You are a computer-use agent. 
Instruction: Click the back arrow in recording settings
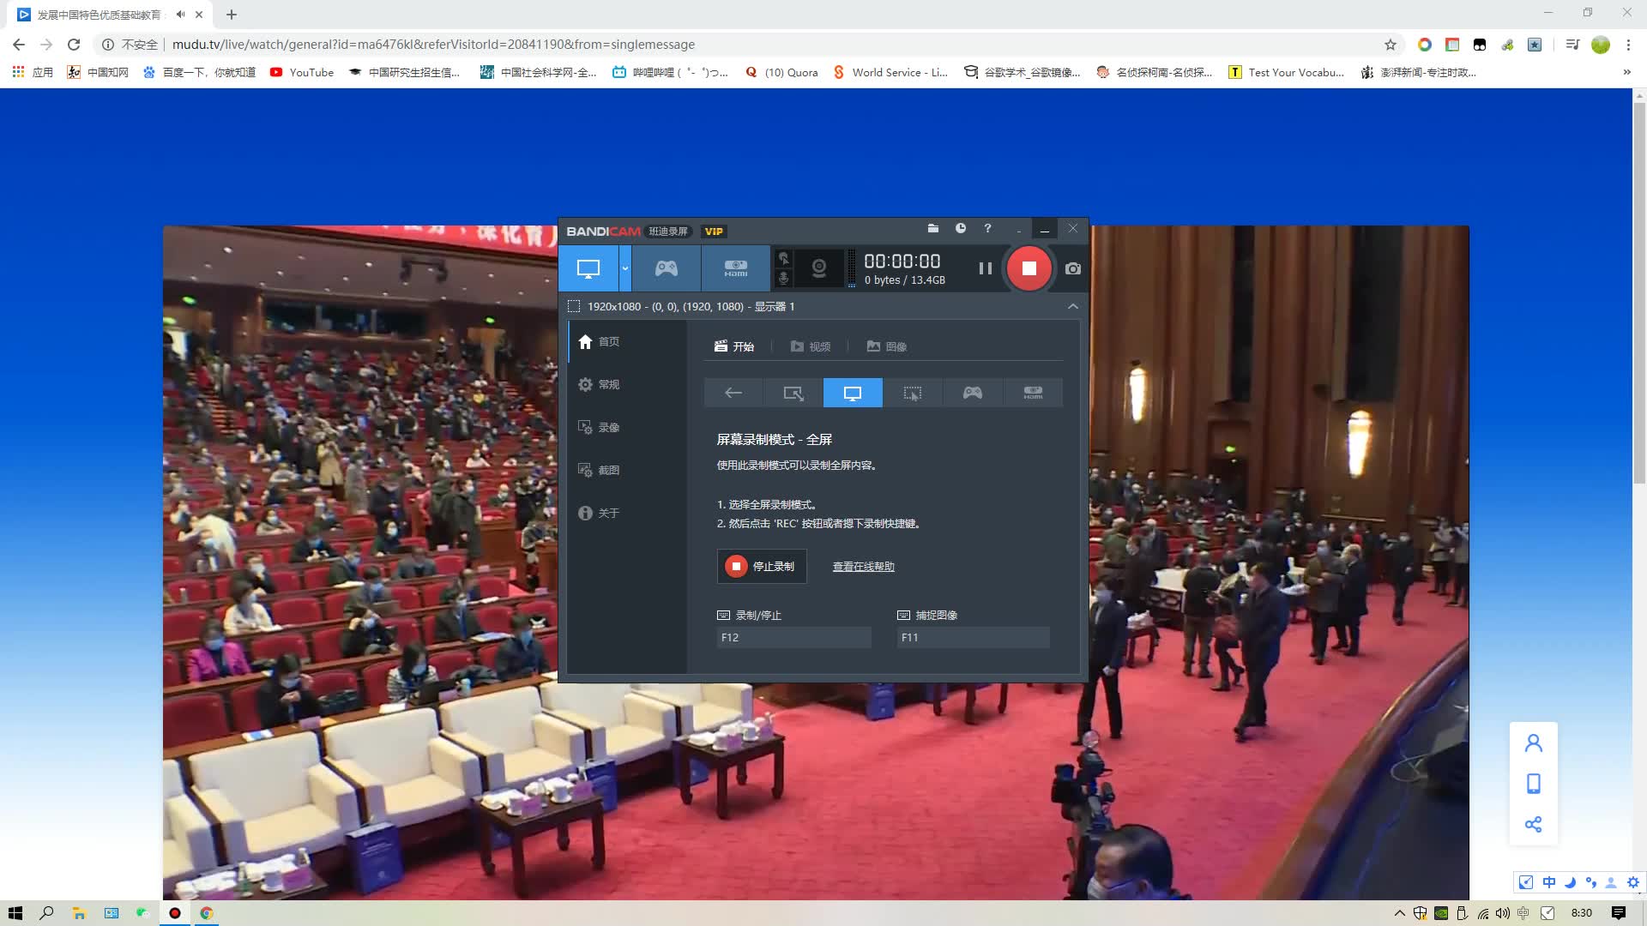point(734,393)
